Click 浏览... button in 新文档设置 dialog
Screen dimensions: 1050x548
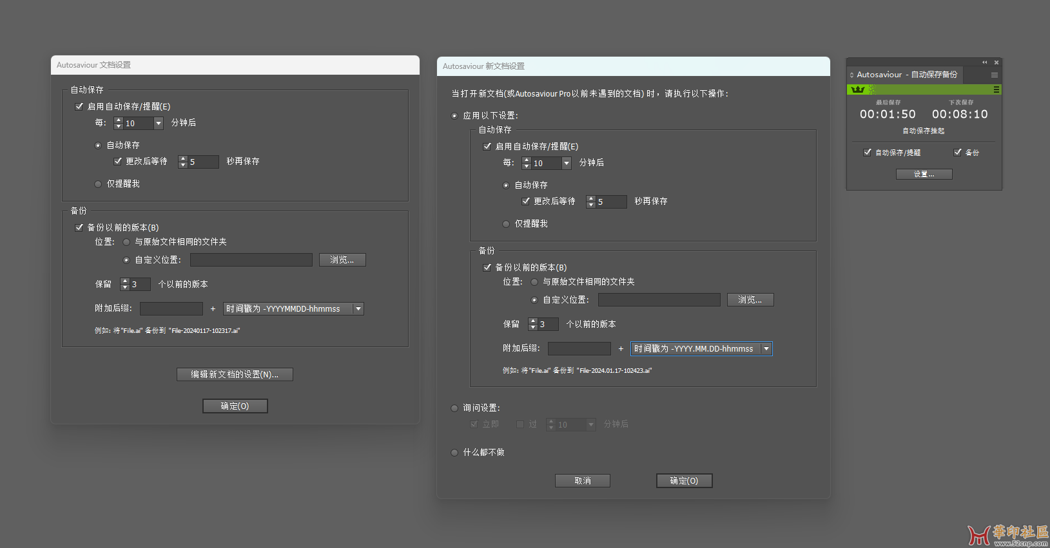point(750,299)
